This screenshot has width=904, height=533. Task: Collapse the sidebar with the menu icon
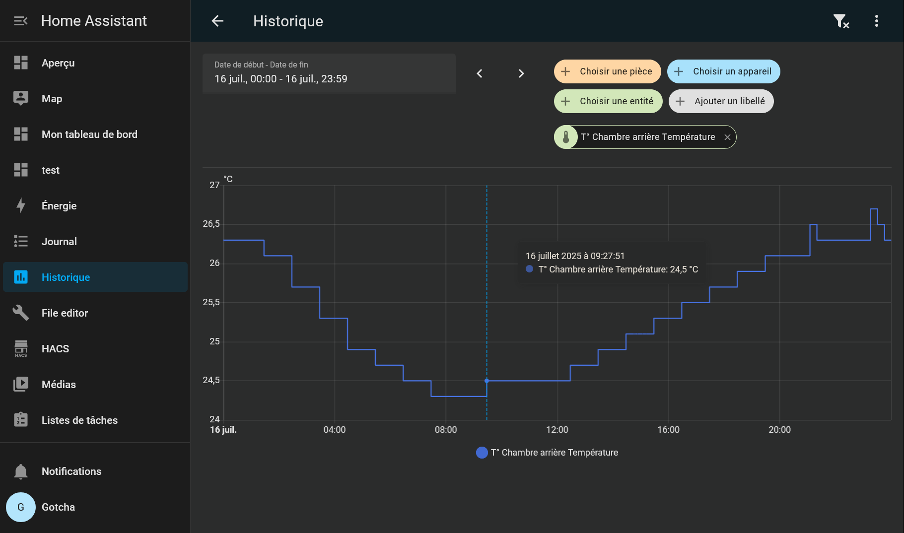20,21
